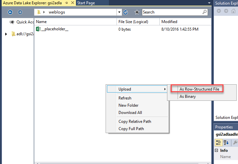Collapse the Info section in Properties
The width and height of the screenshot is (238, 164).
click(x=217, y=150)
